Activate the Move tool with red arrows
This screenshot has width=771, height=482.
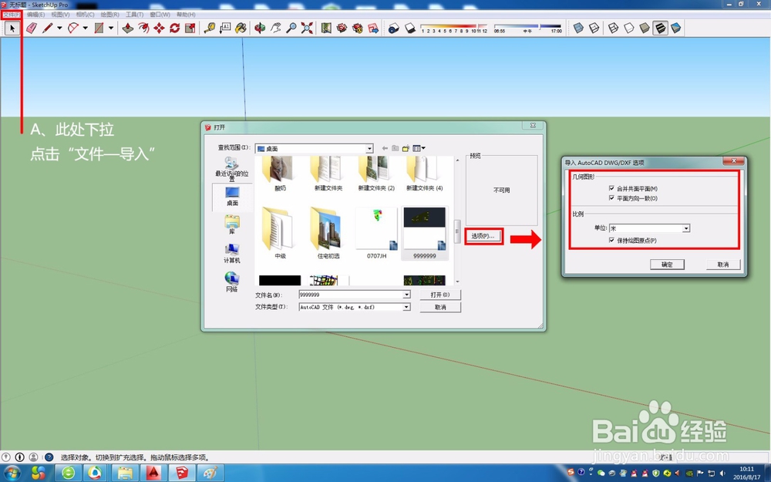[159, 28]
